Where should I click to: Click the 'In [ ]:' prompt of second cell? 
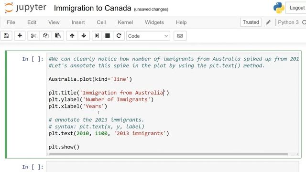tap(33, 167)
